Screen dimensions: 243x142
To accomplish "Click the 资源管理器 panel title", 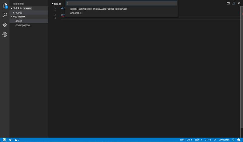I will [19, 4].
